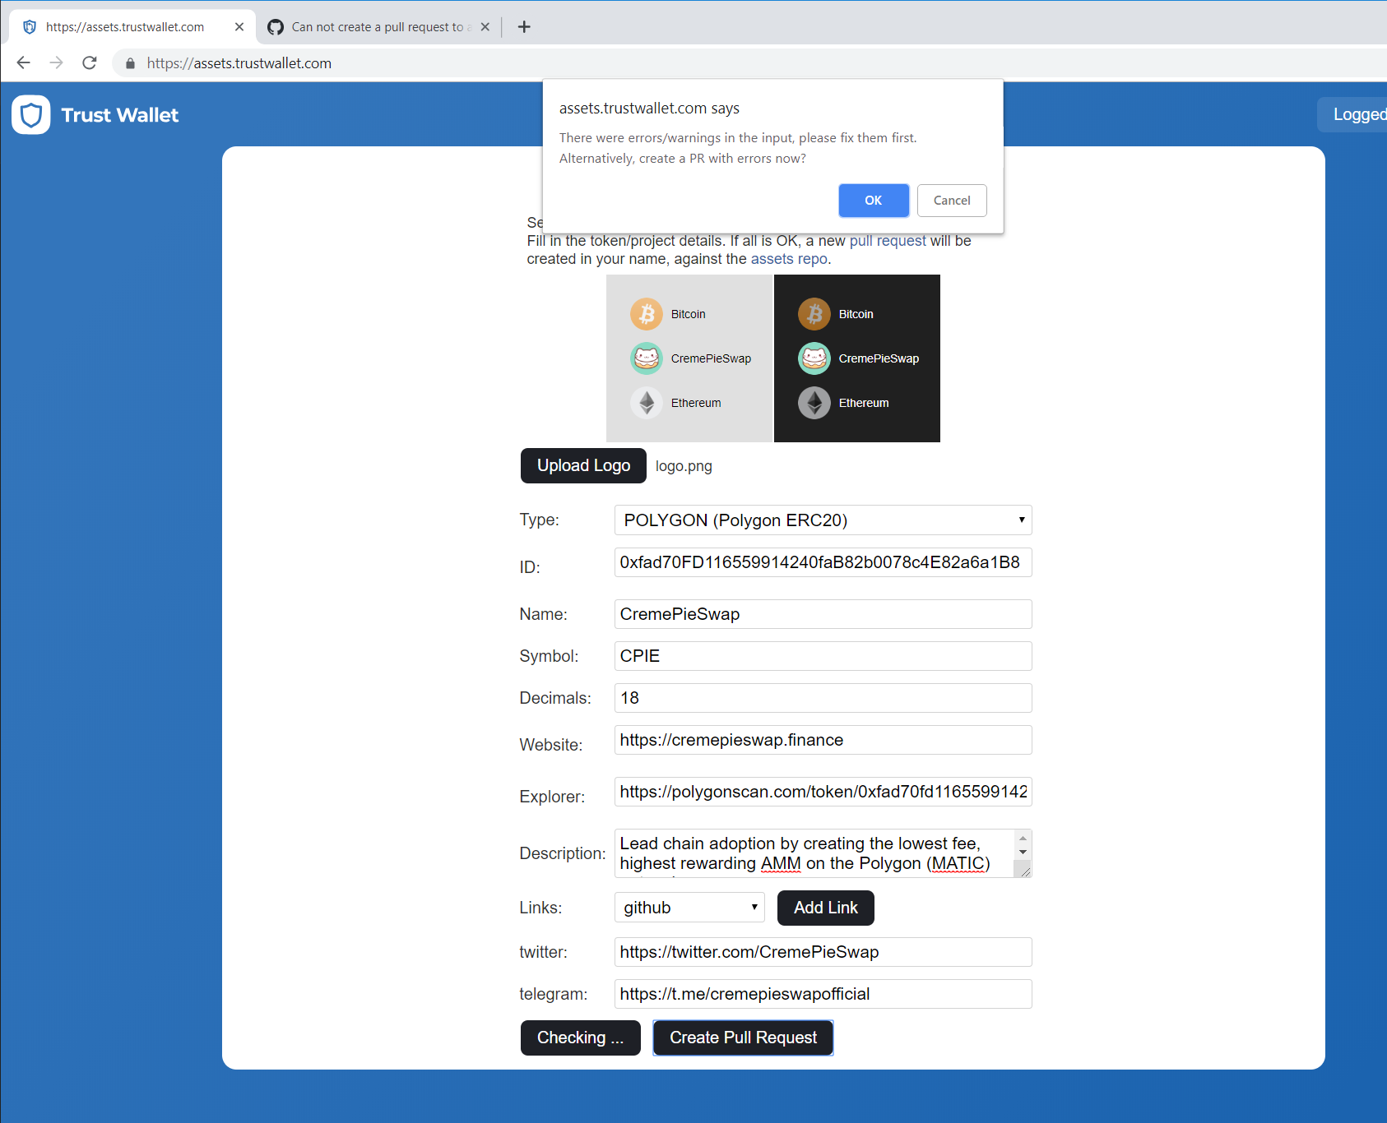1387x1123 pixels.
Task: Click the Bitcoin icon in light preview
Action: [x=647, y=313]
